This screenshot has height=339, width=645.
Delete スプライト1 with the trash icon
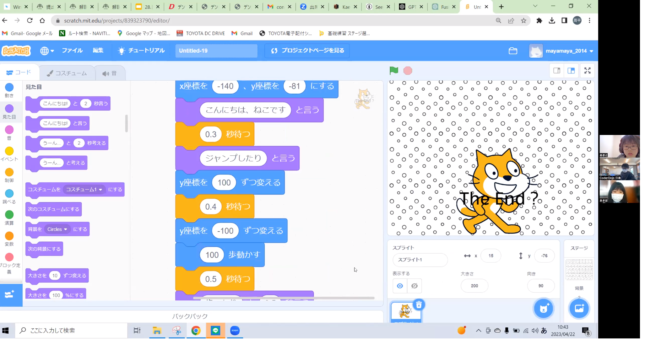(x=419, y=305)
